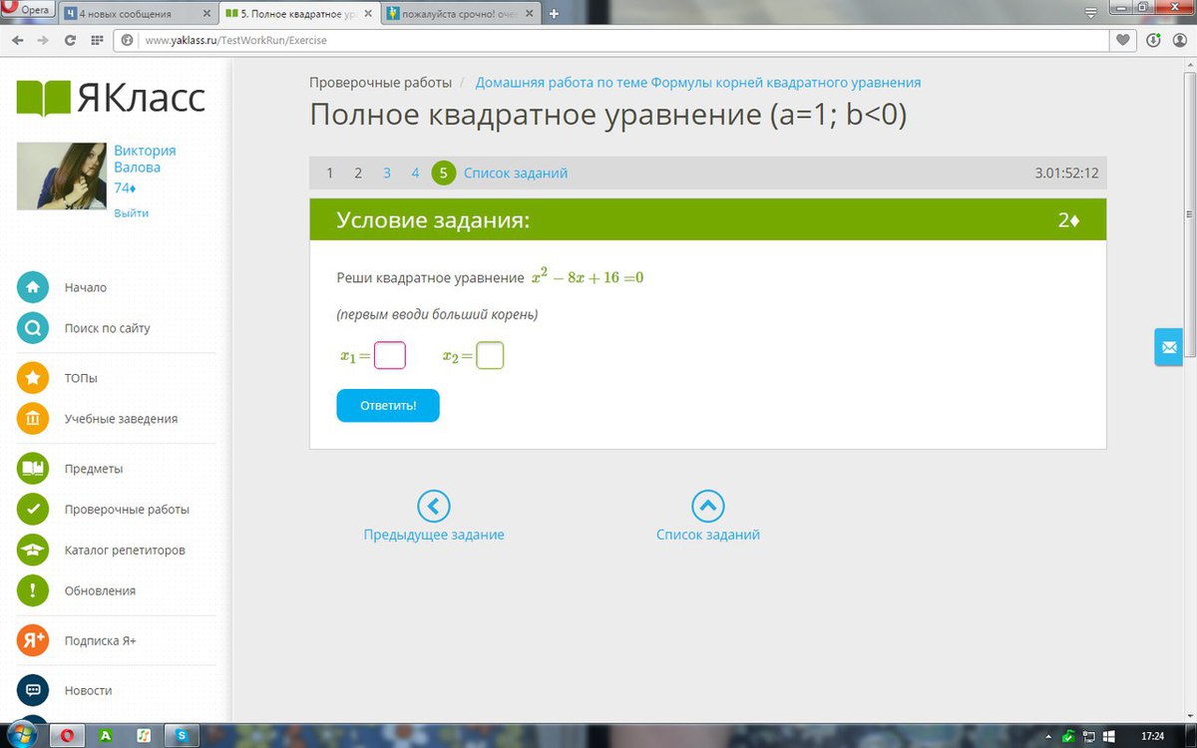Viewport: 1197px width, 748px height.
Task: Open Обновления exclamation icon
Action: coord(32,589)
